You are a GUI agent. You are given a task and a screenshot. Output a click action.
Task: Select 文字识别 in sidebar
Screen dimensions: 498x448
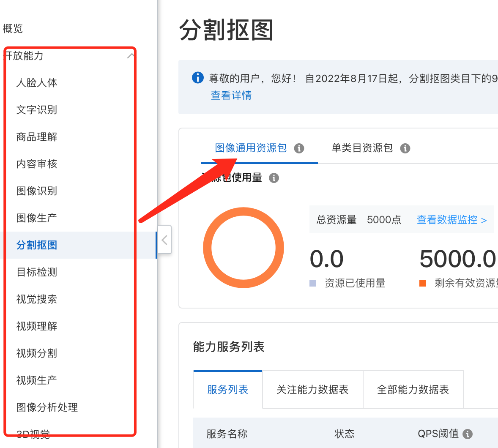click(36, 109)
